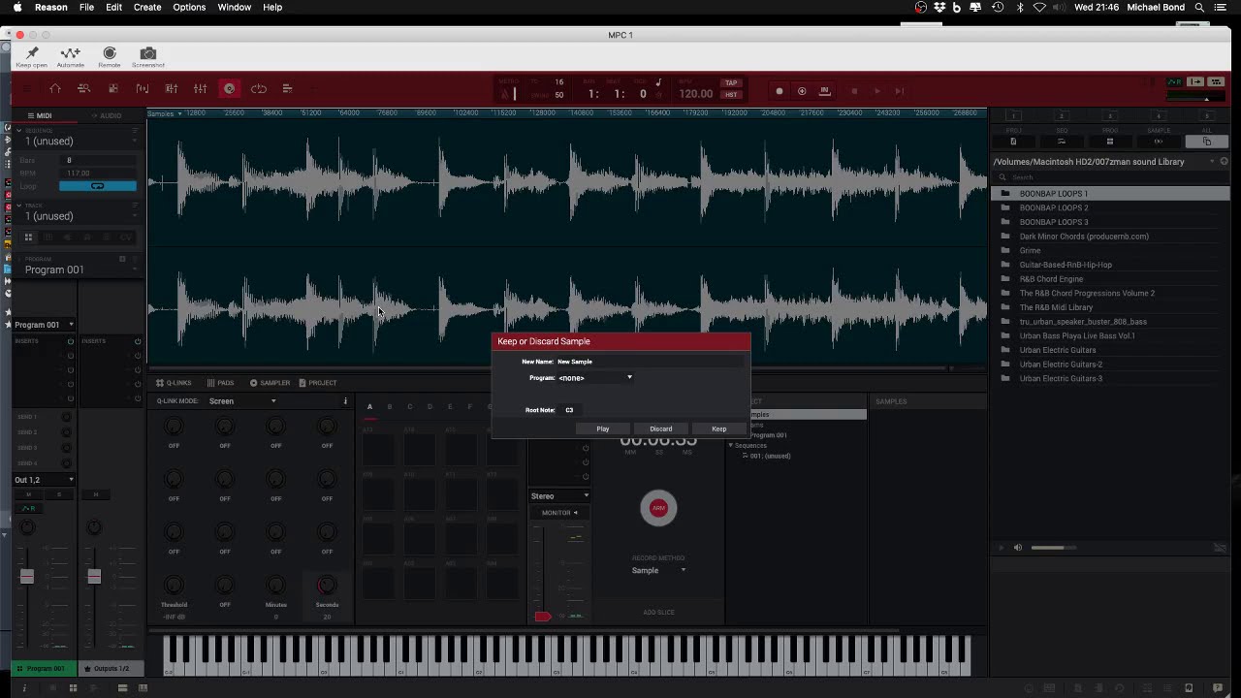Click the HST button
The image size is (1241, 698).
point(731,94)
